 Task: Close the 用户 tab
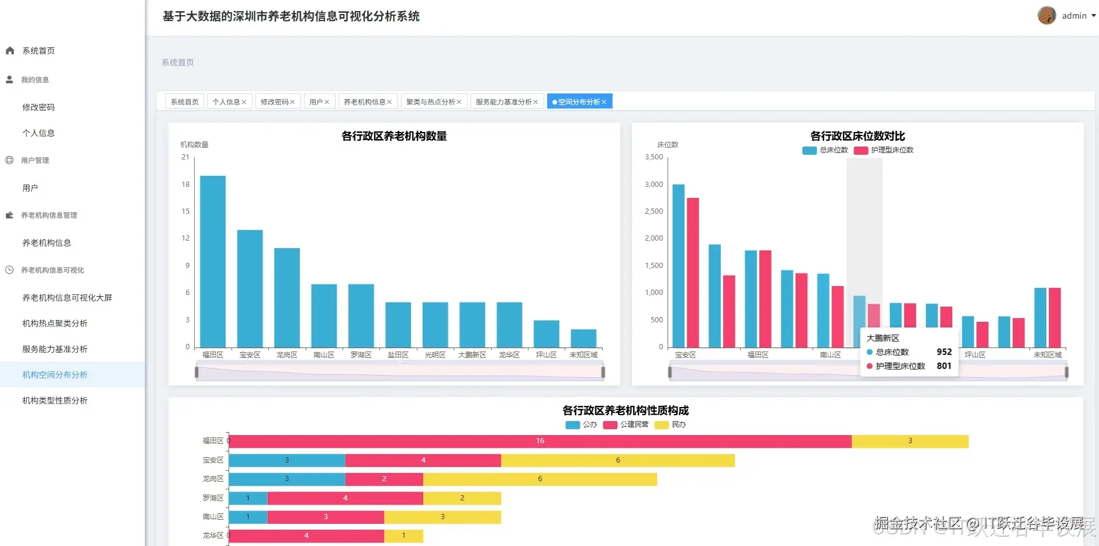(x=327, y=102)
